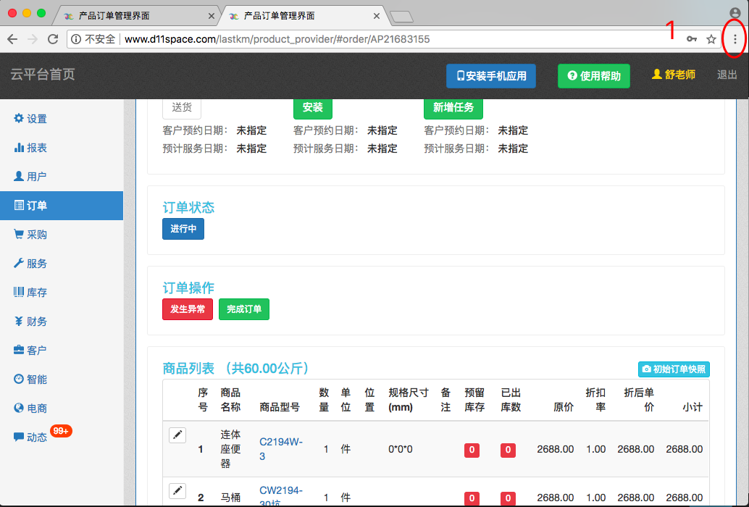Open the 初始订单快照 snapshot
This screenshot has height=507, width=749.
[674, 369]
